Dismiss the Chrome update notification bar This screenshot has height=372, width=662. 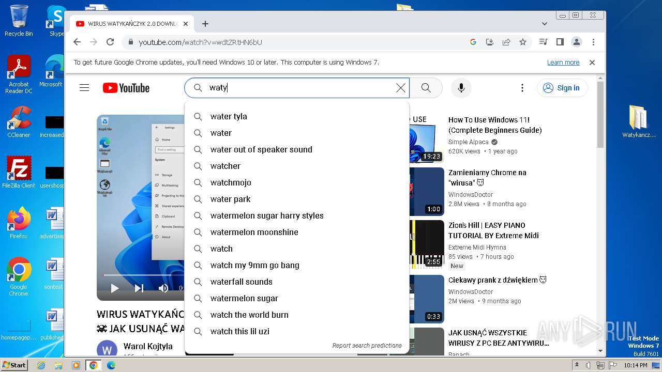tap(592, 63)
